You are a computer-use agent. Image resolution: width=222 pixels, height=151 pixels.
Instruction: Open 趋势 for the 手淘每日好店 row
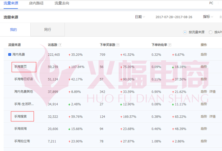pos(204,79)
